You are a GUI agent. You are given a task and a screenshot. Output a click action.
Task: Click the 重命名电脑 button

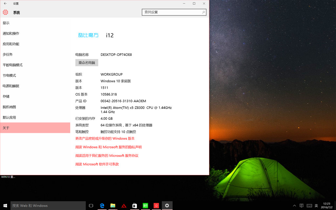point(87,63)
